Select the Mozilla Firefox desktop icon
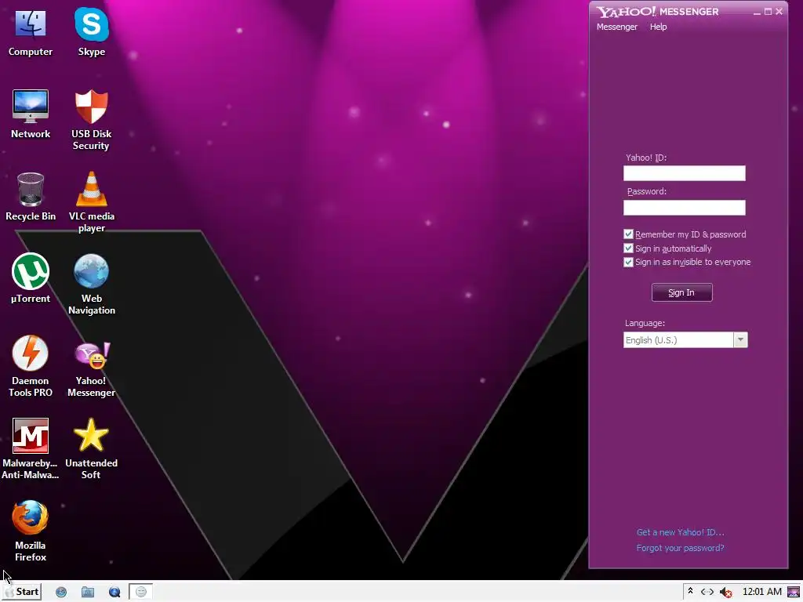Image resolution: width=803 pixels, height=602 pixels. tap(31, 531)
